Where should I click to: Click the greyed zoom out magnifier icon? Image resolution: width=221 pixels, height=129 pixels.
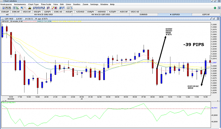(25, 8)
